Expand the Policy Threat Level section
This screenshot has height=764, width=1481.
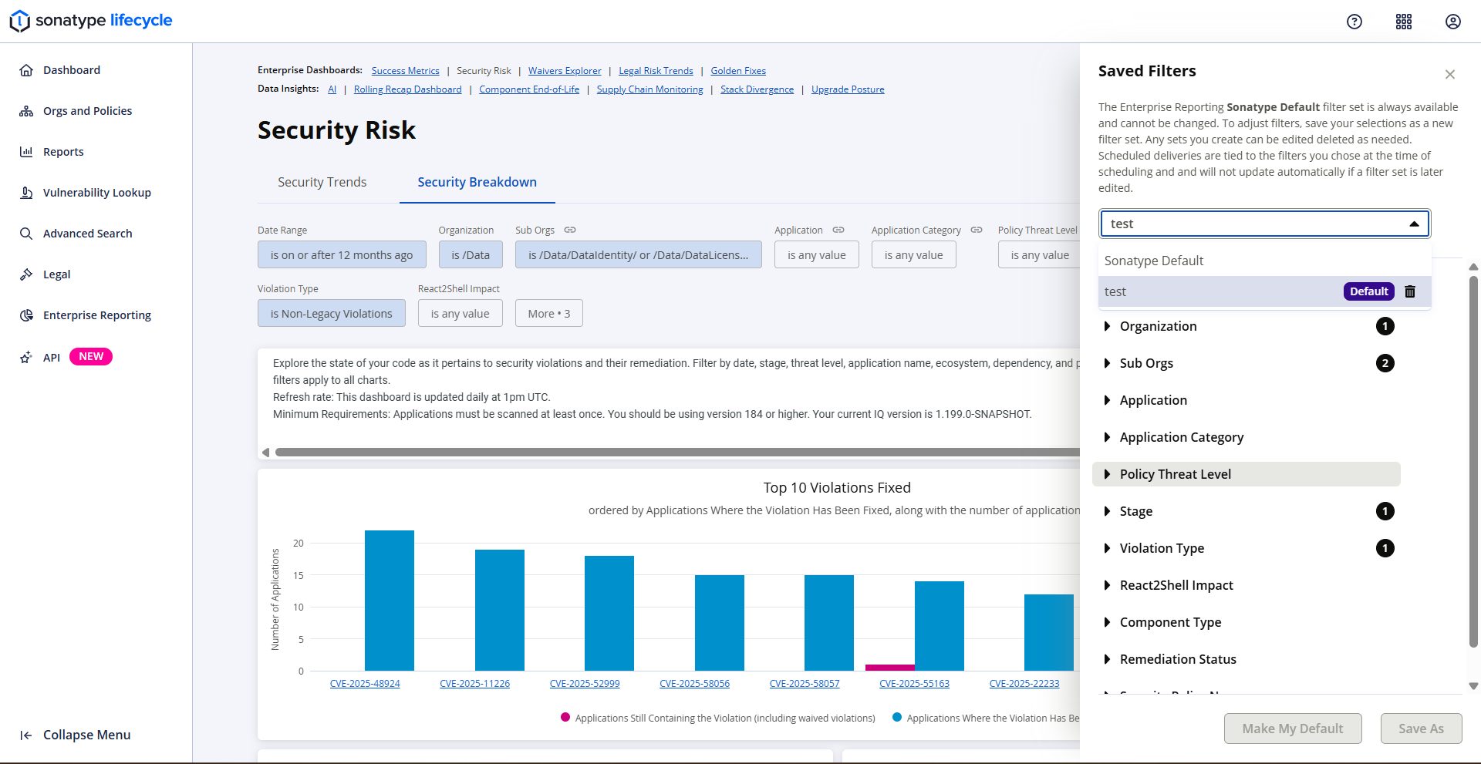pyautogui.click(x=1247, y=474)
